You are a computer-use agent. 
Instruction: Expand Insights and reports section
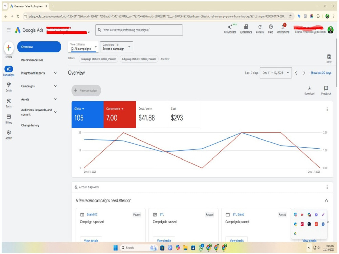point(55,73)
